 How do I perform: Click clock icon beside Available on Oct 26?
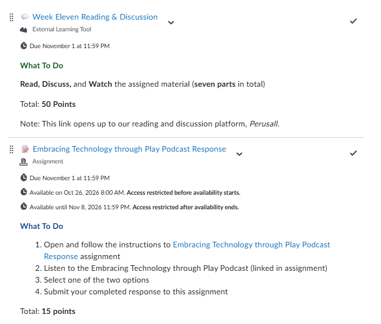coord(23,192)
